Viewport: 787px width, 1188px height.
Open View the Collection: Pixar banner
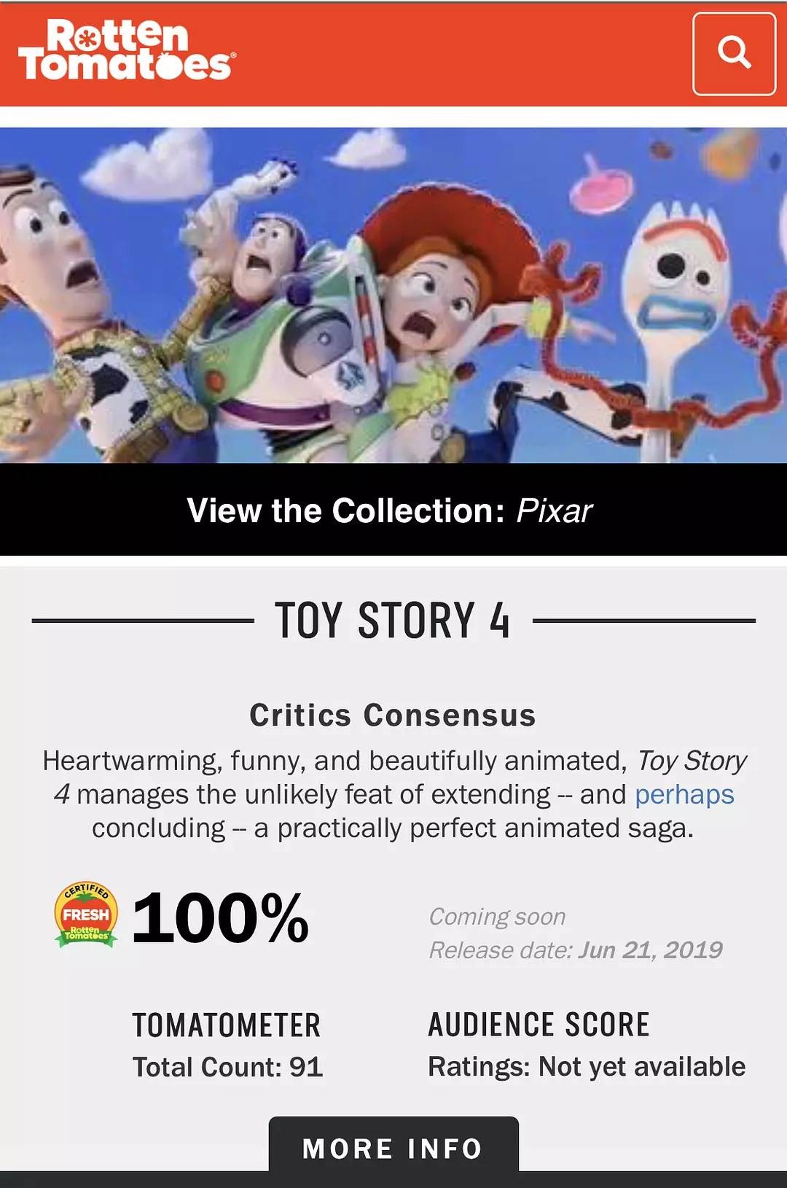point(393,509)
